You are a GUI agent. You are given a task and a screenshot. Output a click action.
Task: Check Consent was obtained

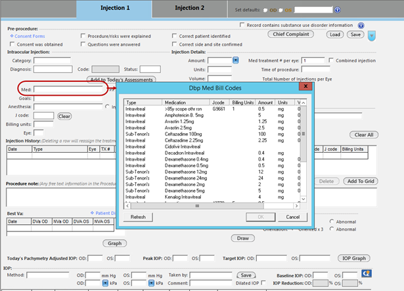click(x=12, y=44)
